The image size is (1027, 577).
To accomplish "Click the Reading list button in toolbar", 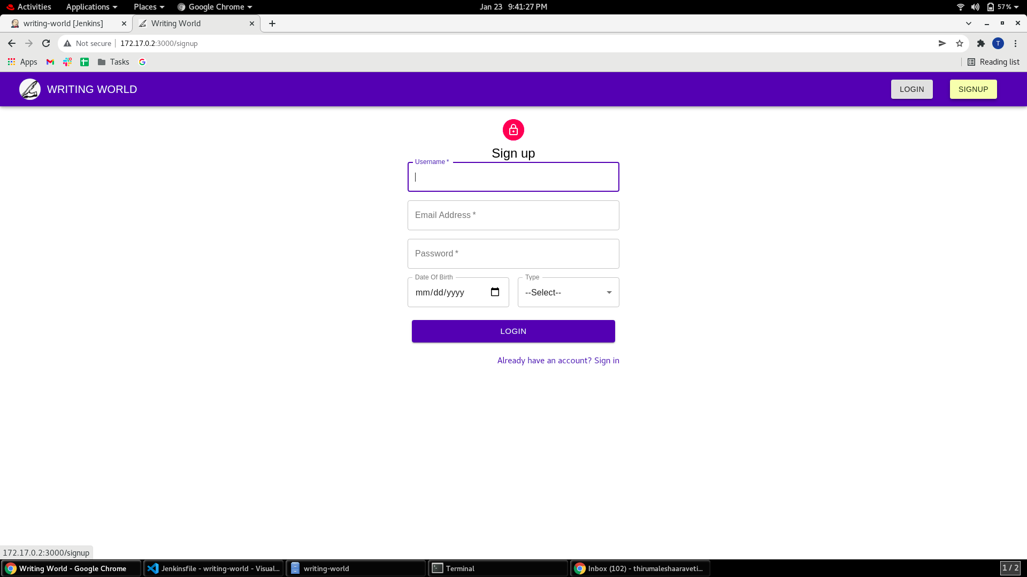I will click(994, 62).
